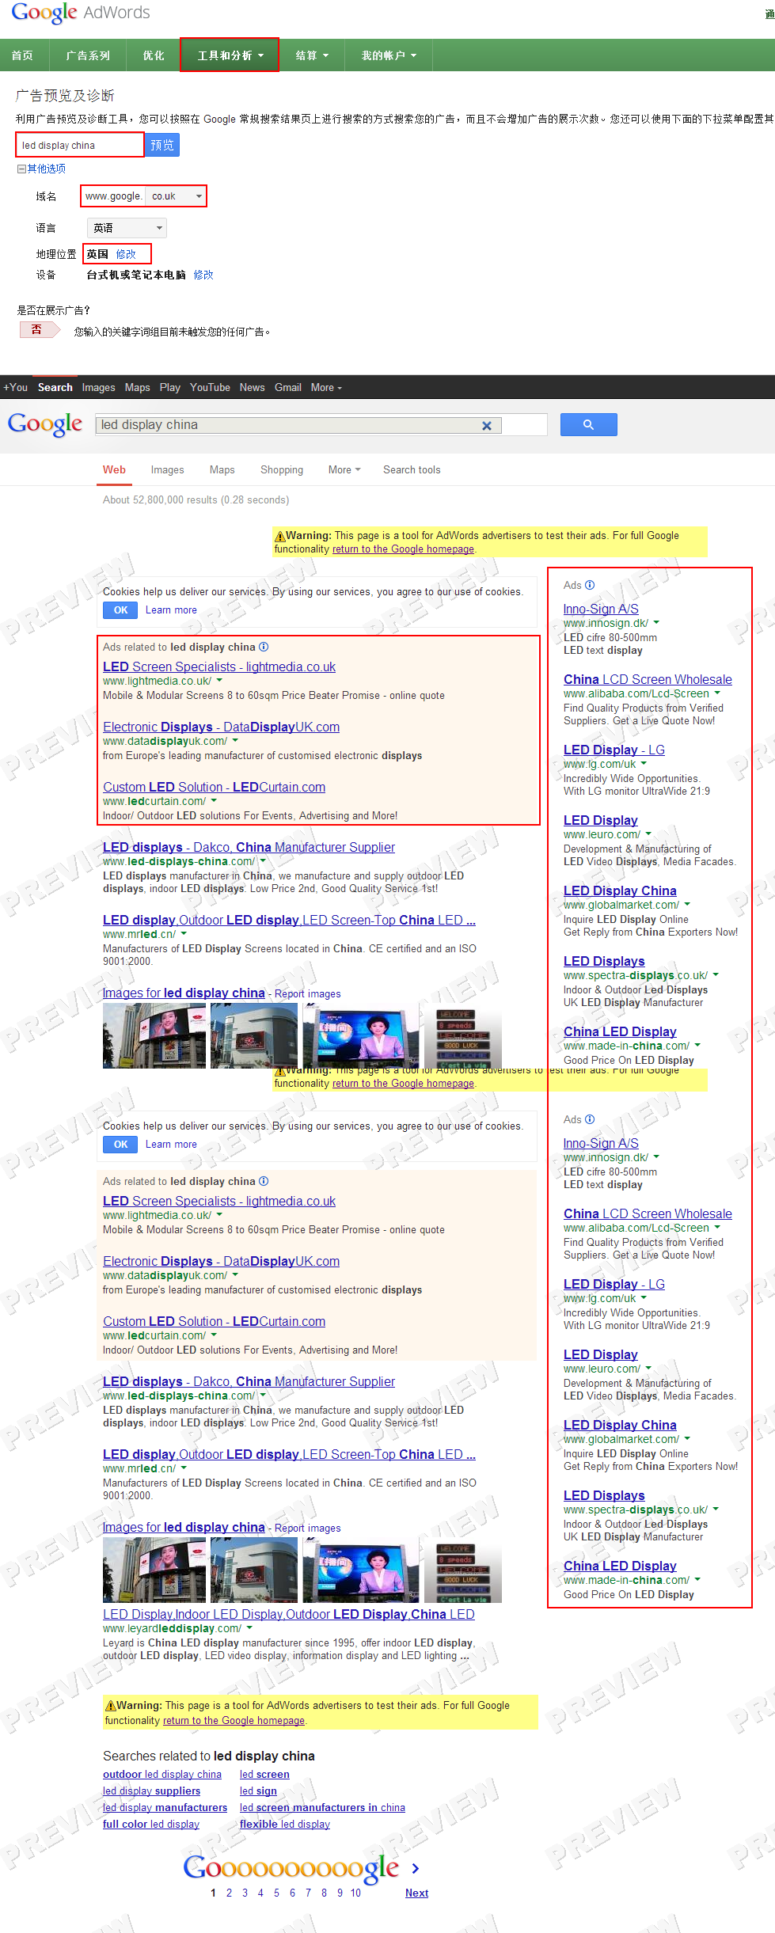This screenshot has width=775, height=1933.
Task: Go to results page 4
Action: tap(260, 1893)
